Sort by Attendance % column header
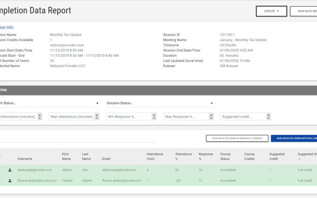Screen dimensions: 317x198 [x=183, y=156]
